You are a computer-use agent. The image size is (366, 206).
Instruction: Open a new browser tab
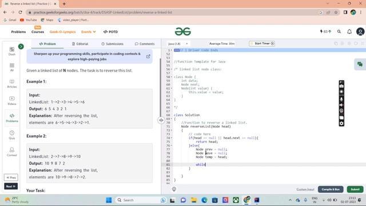[x=64, y=4]
